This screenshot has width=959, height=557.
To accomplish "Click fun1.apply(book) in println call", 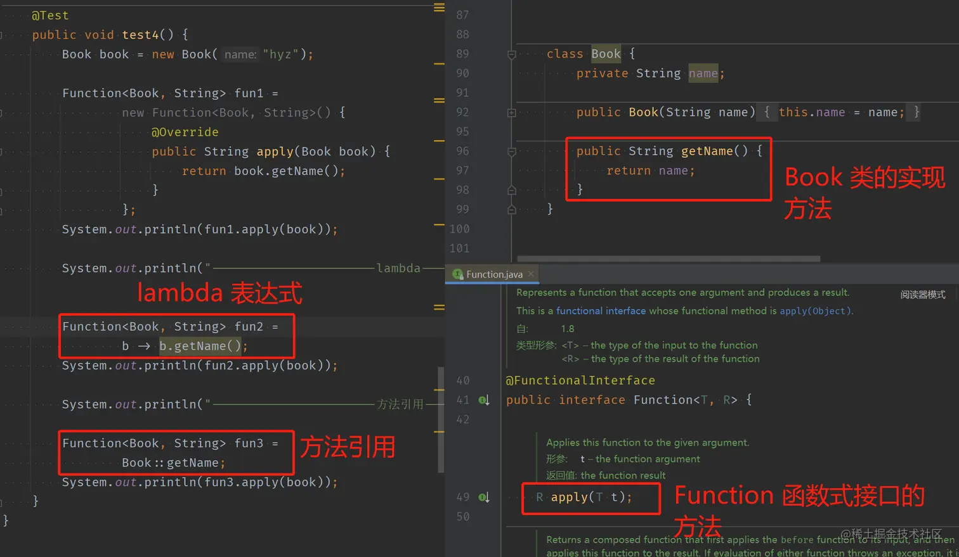I will (x=265, y=229).
